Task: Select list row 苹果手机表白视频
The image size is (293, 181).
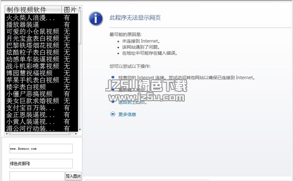Action: click(41, 80)
